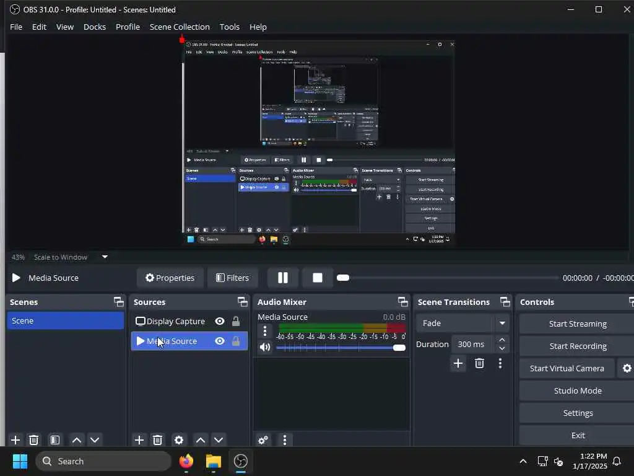
Task: Open the Docks menu
Action: pyautogui.click(x=95, y=27)
